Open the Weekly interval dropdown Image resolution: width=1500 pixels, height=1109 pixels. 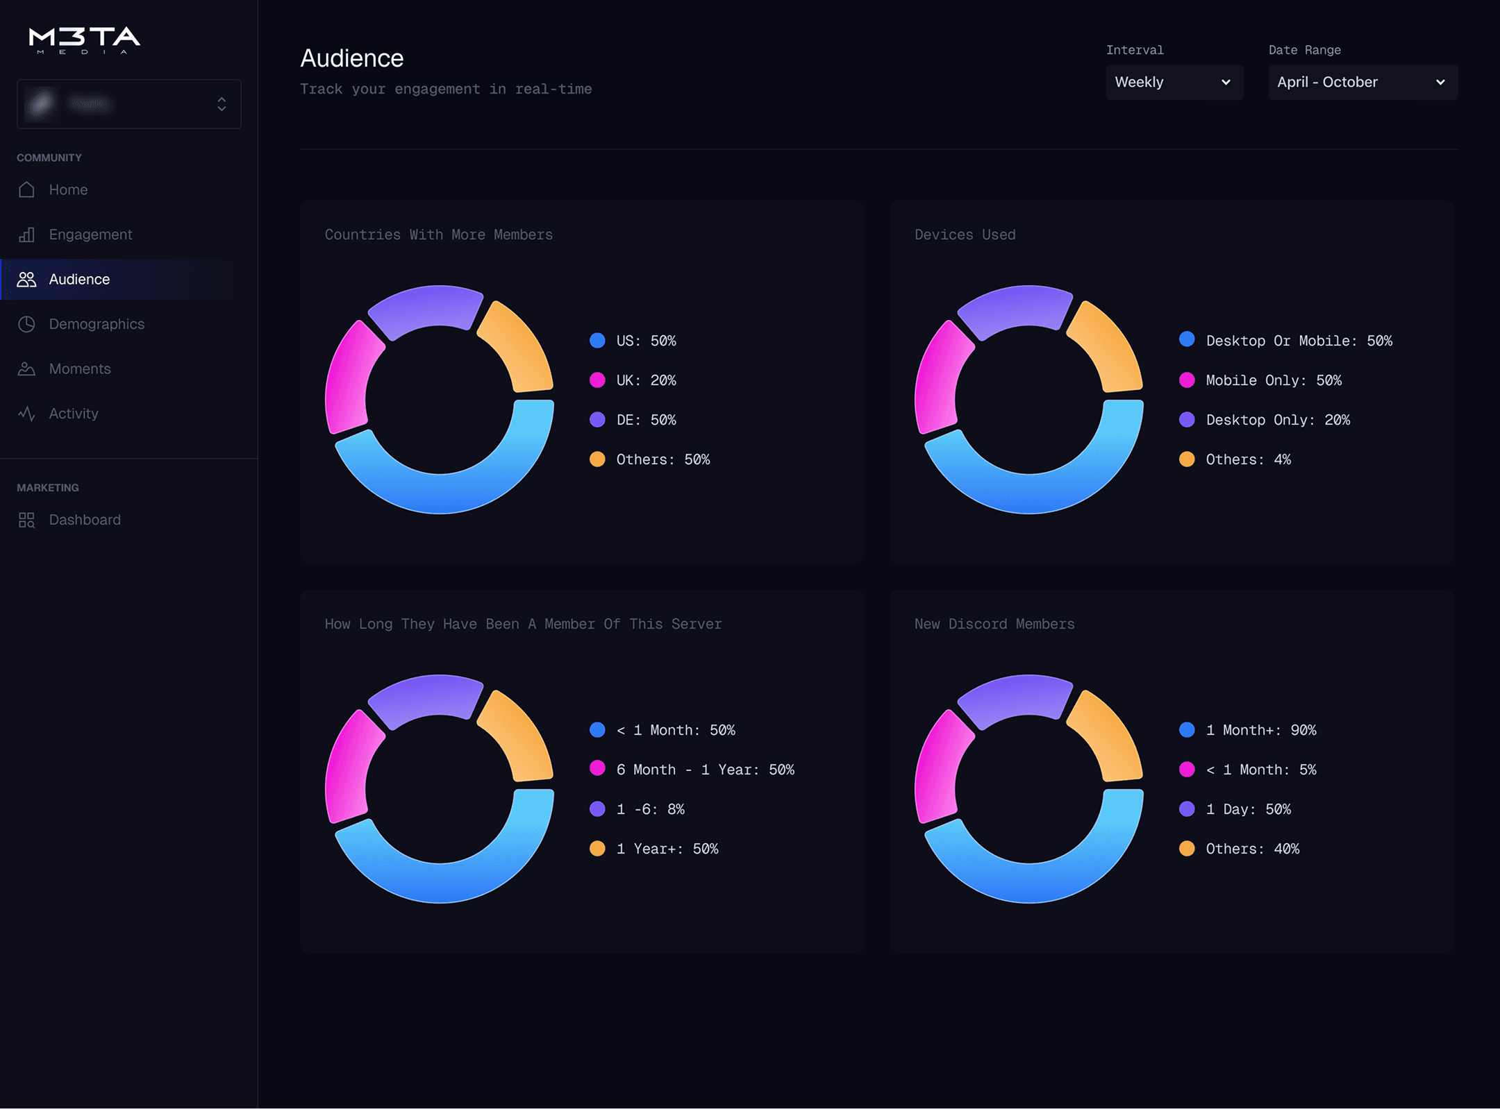click(1174, 82)
